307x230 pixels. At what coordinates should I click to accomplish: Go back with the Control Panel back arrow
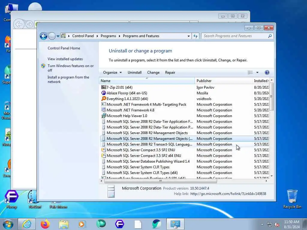click(x=43, y=36)
